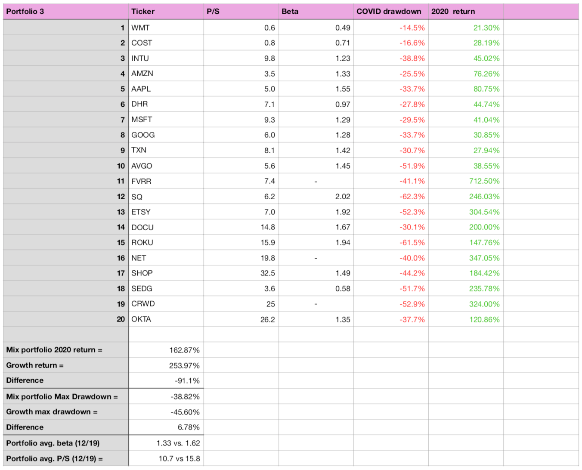Select the '2020 return' column header

click(x=466, y=12)
